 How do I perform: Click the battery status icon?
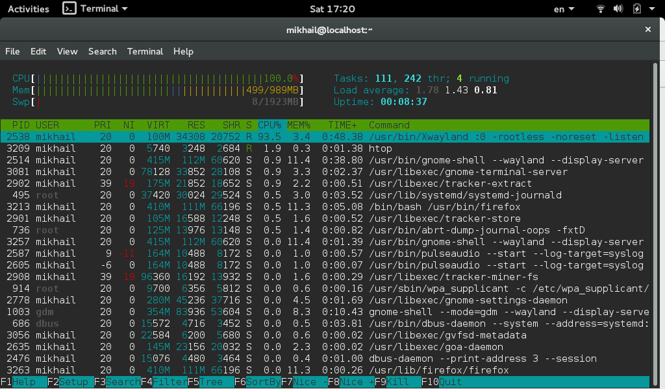[636, 9]
